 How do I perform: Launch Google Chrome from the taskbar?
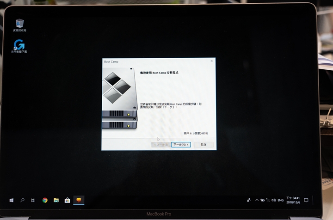(x=45, y=200)
